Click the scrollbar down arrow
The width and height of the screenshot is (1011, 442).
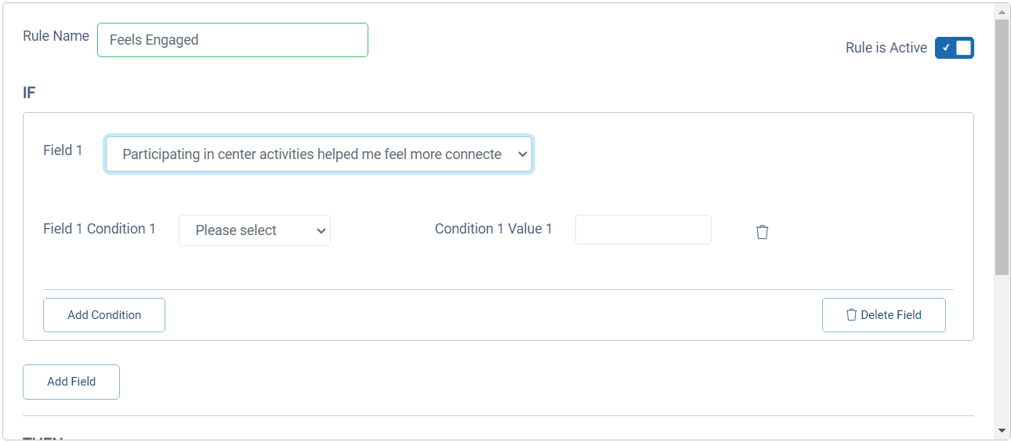(1002, 430)
